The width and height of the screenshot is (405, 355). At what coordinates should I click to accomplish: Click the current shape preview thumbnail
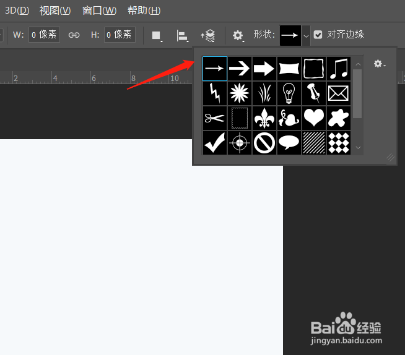[x=290, y=36]
